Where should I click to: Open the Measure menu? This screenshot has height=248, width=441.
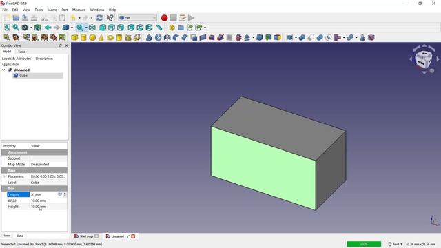pos(79,10)
